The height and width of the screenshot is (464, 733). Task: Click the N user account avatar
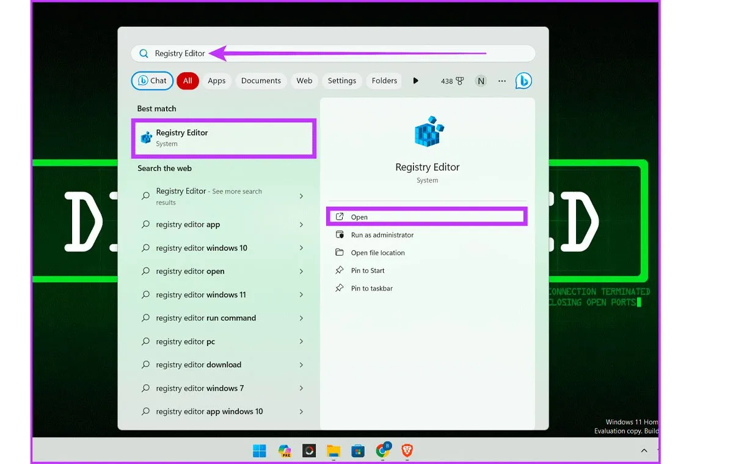click(481, 81)
